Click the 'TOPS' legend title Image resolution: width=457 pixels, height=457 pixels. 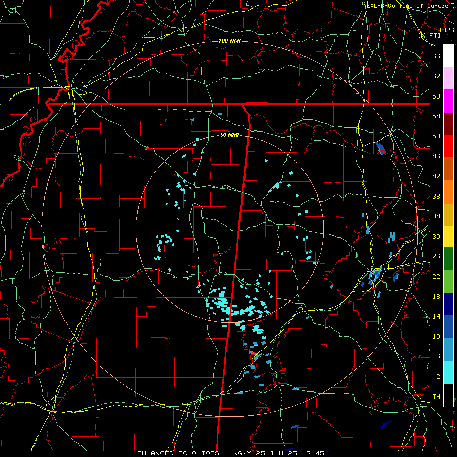(x=446, y=30)
